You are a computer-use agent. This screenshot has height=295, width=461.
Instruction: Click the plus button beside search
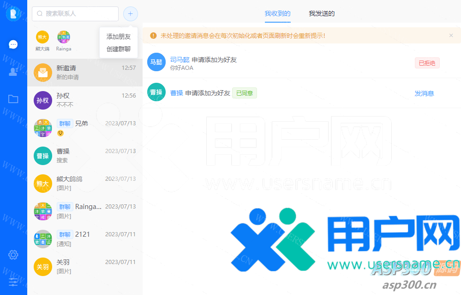click(130, 14)
